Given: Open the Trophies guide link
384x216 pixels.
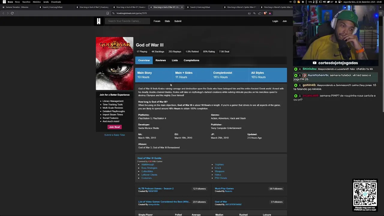Looking at the screenshot, I should (219, 165).
